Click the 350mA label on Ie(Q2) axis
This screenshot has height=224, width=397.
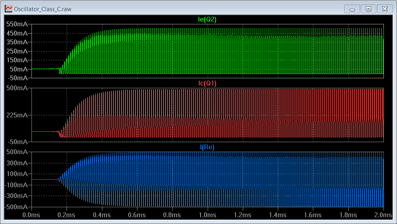coord(17,42)
